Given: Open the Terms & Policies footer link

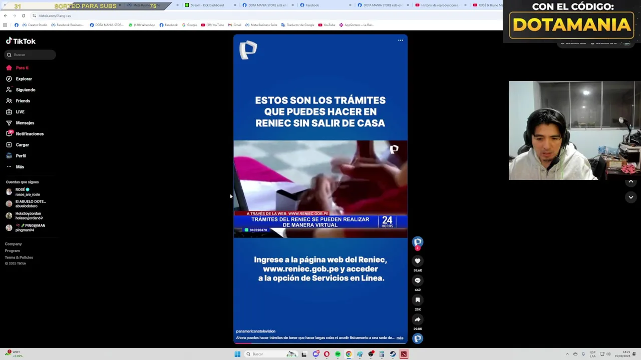Looking at the screenshot, I should (19, 257).
